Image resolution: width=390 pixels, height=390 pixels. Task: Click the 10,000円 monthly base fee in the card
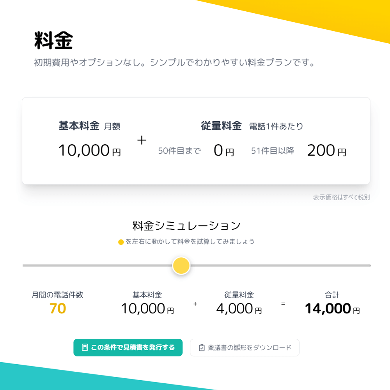click(x=89, y=151)
